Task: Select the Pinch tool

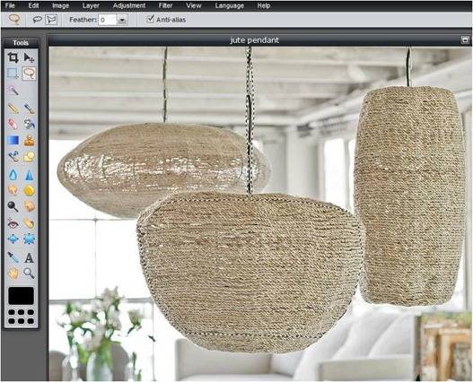Action: coord(29,239)
